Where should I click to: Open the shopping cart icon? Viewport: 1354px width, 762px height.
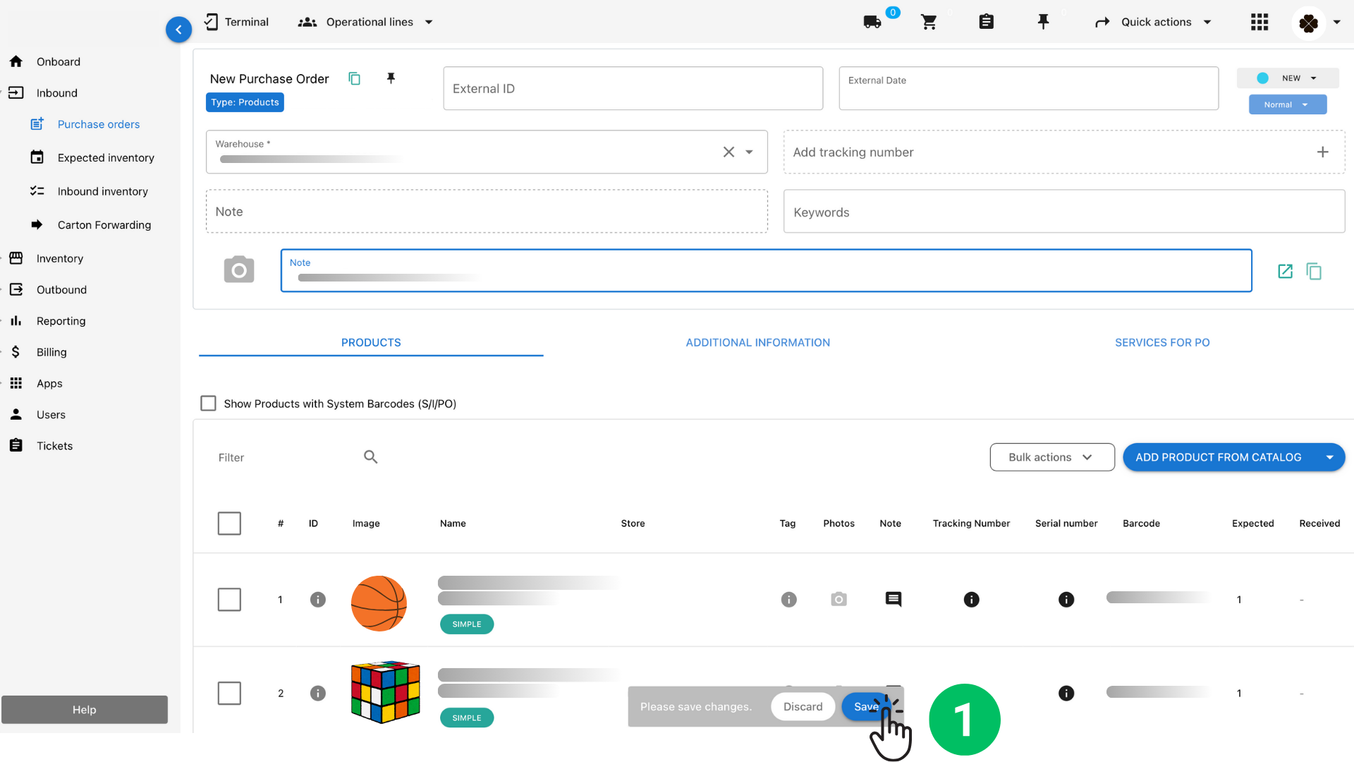pyautogui.click(x=929, y=22)
